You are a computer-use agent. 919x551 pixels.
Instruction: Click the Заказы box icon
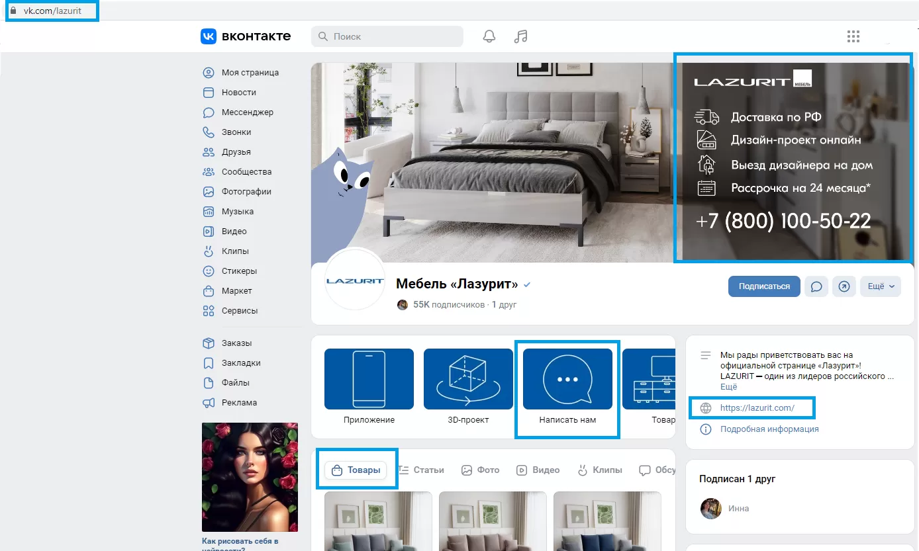pyautogui.click(x=209, y=343)
